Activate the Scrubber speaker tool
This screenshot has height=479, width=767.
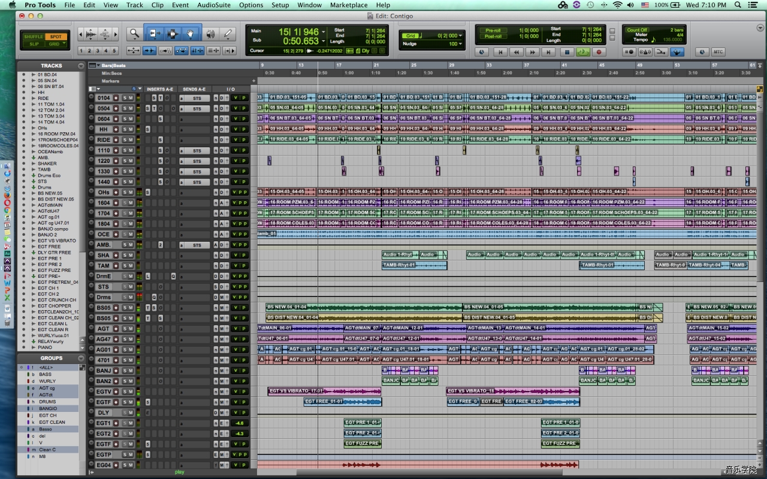tap(210, 34)
